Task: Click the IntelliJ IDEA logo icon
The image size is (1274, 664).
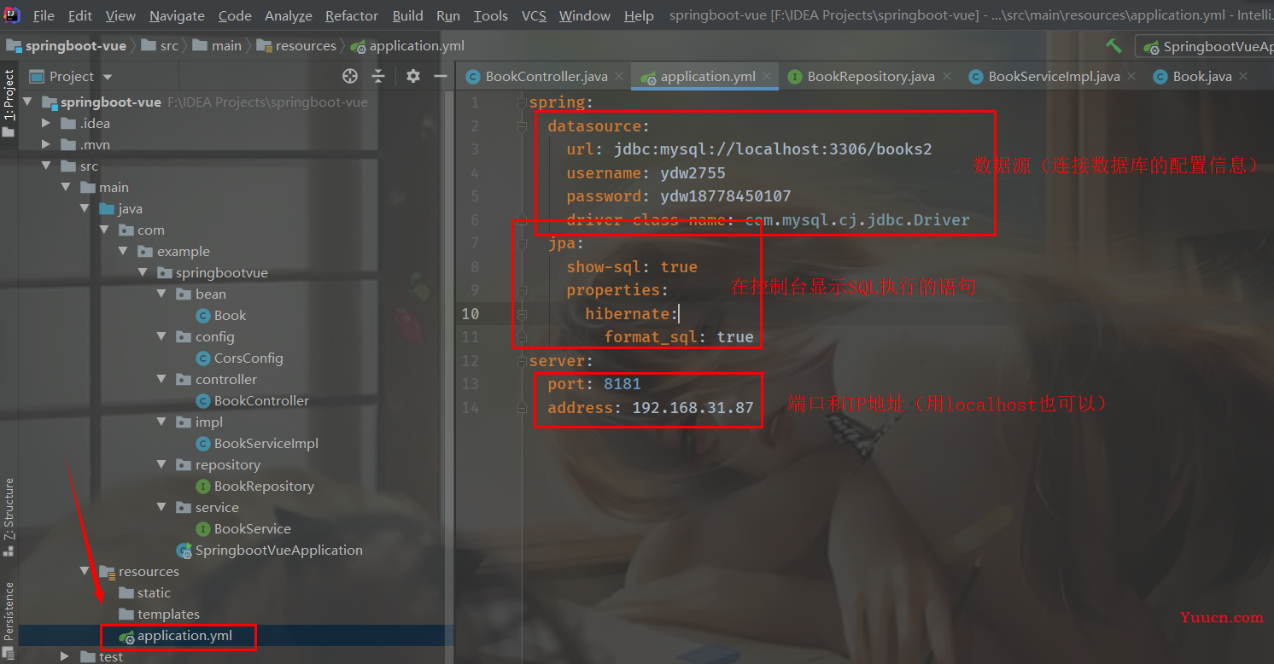Action: (x=12, y=15)
